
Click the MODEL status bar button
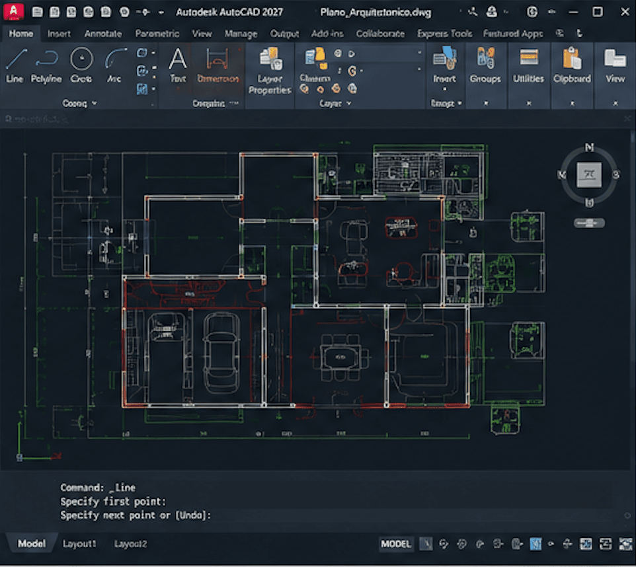coord(395,544)
